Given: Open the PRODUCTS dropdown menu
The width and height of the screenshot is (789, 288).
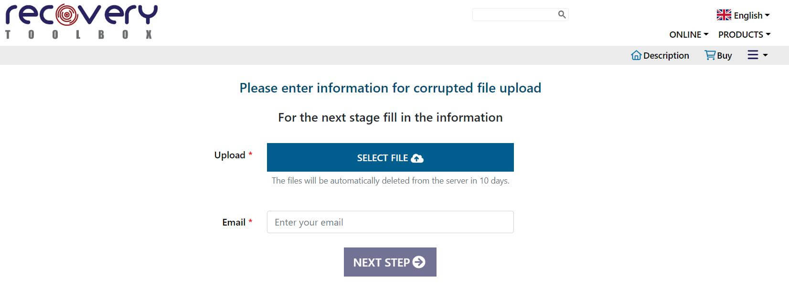Looking at the screenshot, I should (744, 34).
